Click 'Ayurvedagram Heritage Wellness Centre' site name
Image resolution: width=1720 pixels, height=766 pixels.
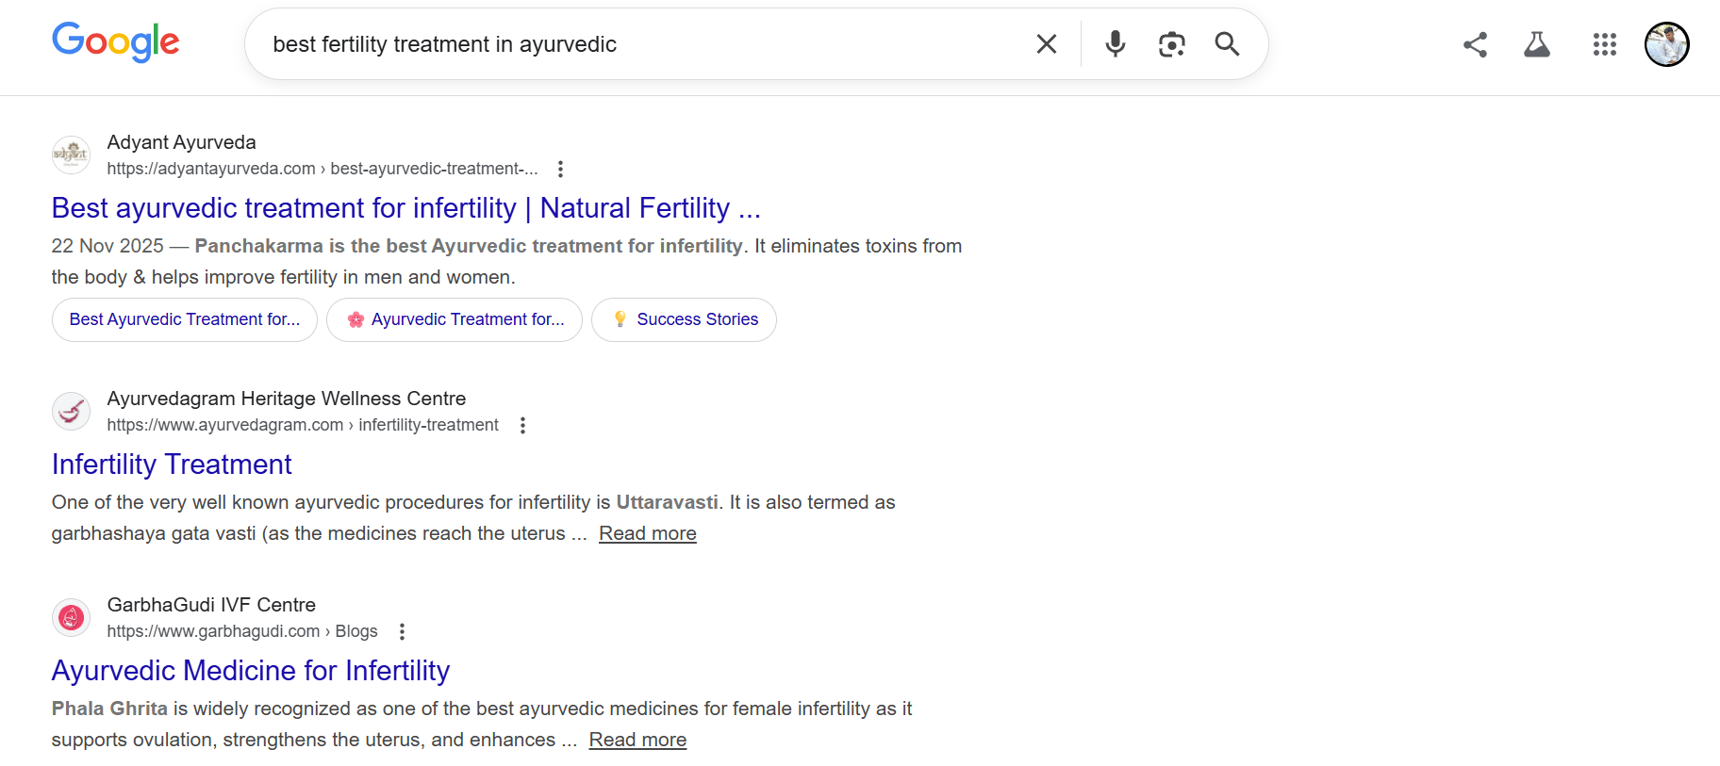coord(287,399)
